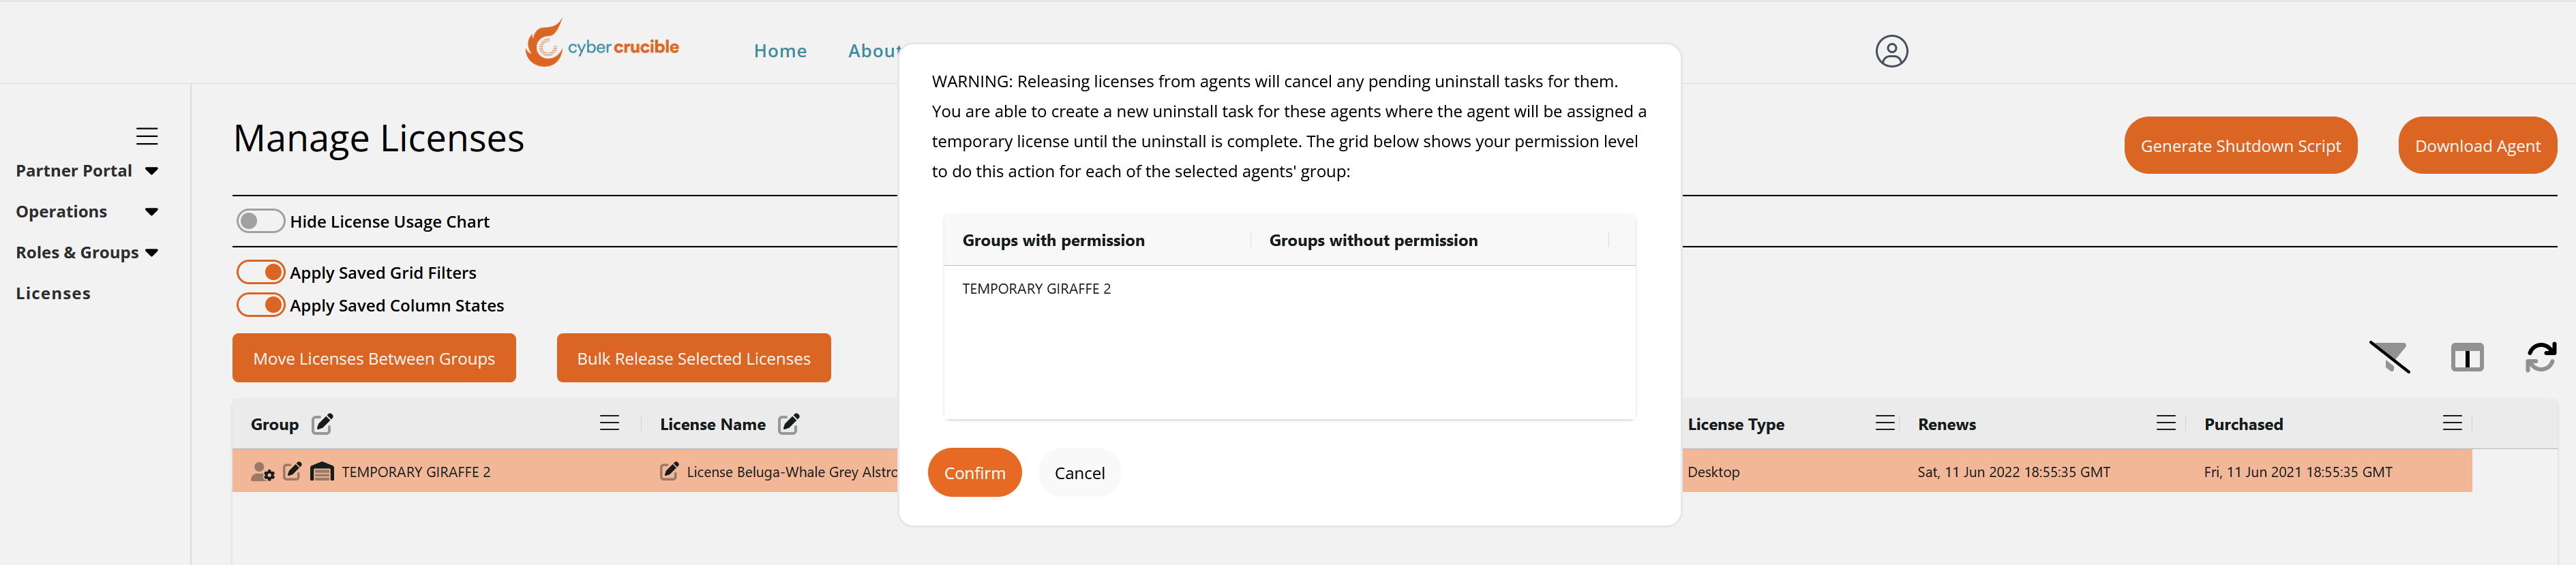Image resolution: width=2576 pixels, height=565 pixels.
Task: Cancel the release licenses dialog
Action: click(1079, 473)
